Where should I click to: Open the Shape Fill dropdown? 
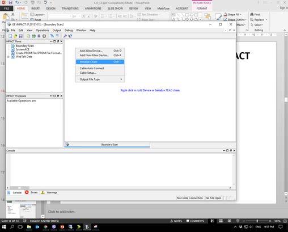pyautogui.click(x=232, y=15)
